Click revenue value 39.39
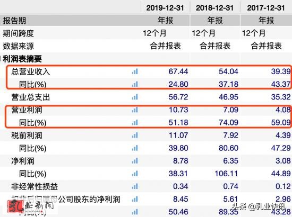 click(281, 71)
